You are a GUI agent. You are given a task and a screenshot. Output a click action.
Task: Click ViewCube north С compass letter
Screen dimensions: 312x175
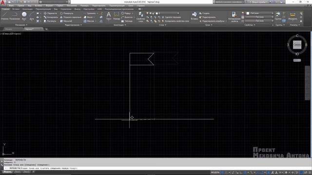tap(297, 35)
